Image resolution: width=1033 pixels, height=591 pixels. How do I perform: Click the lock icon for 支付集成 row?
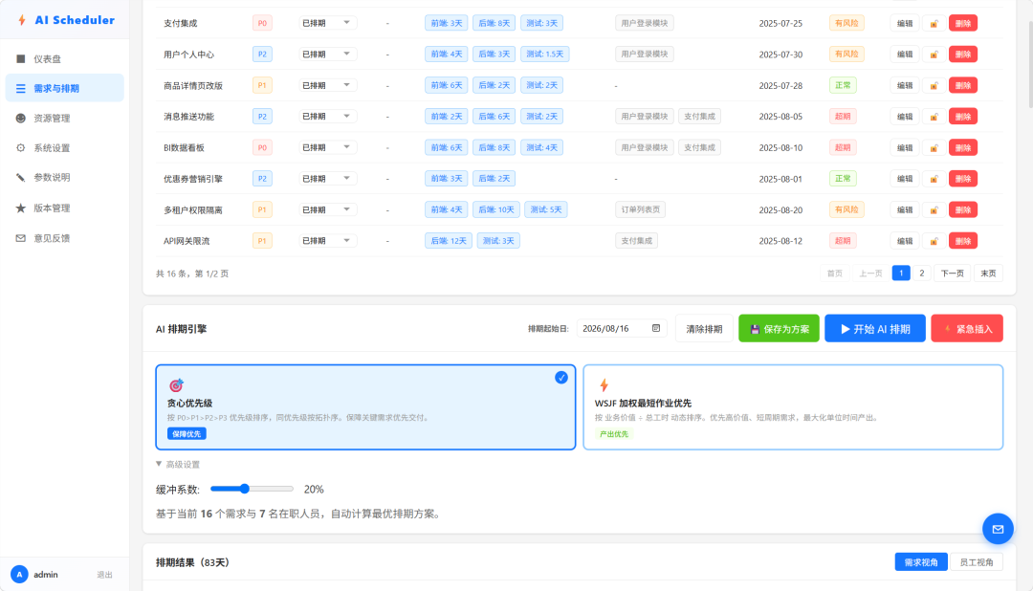[x=934, y=23]
